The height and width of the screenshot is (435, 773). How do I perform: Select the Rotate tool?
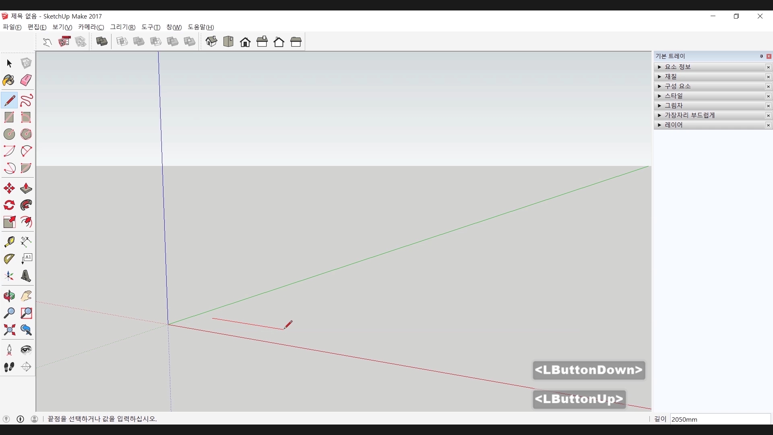tap(9, 205)
